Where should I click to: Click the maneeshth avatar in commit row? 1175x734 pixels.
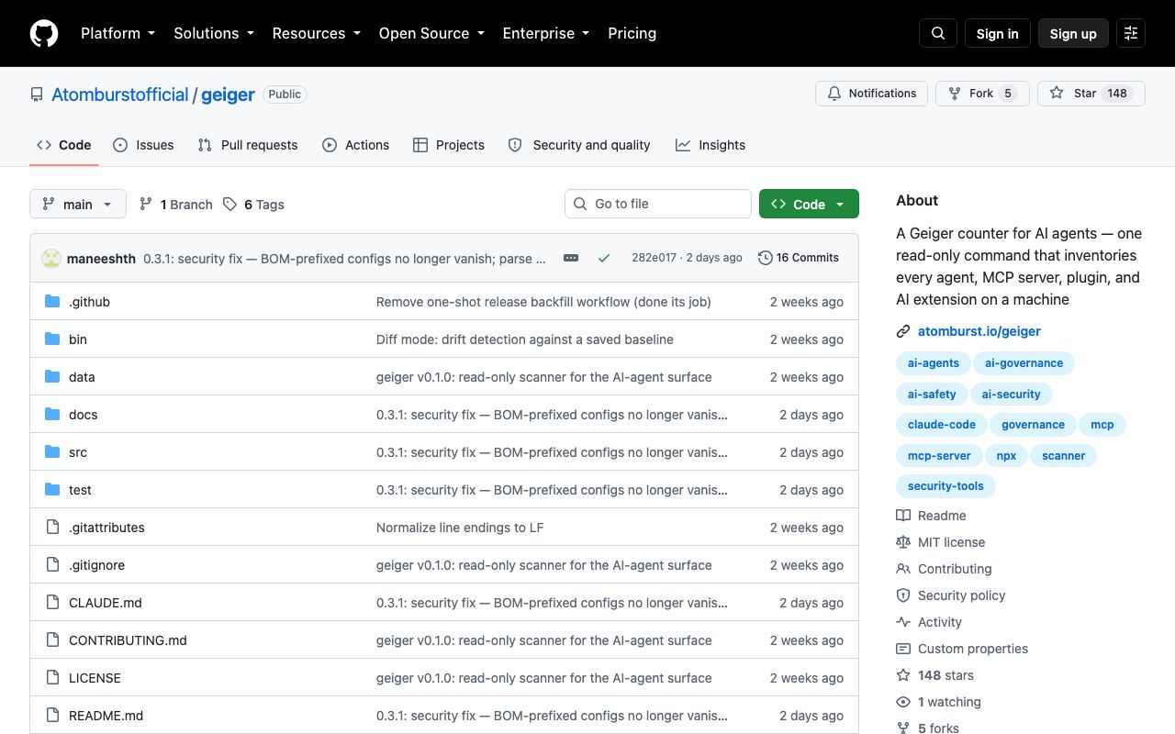tap(51, 259)
